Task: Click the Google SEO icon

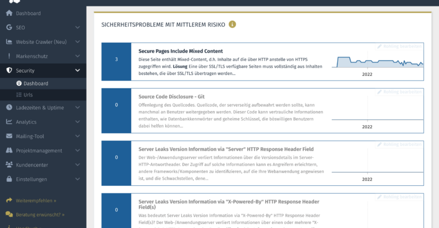Action: pyautogui.click(x=9, y=27)
